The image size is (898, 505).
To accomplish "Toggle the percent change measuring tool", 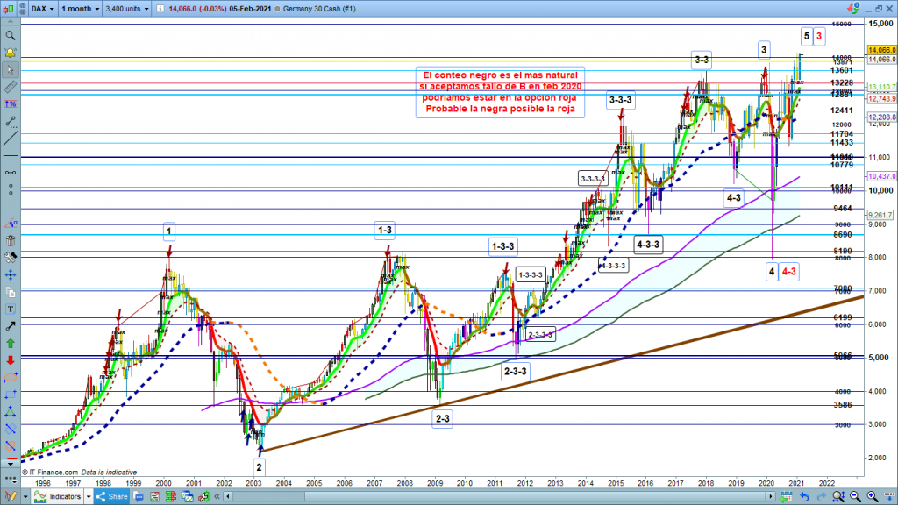I will (x=10, y=104).
